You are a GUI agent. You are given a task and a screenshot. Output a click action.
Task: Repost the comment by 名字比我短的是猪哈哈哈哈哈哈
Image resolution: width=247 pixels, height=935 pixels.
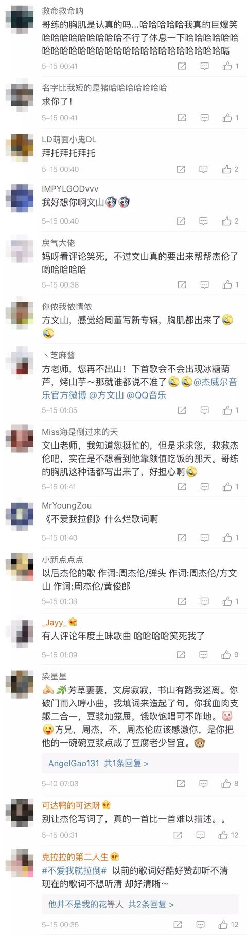[182, 118]
